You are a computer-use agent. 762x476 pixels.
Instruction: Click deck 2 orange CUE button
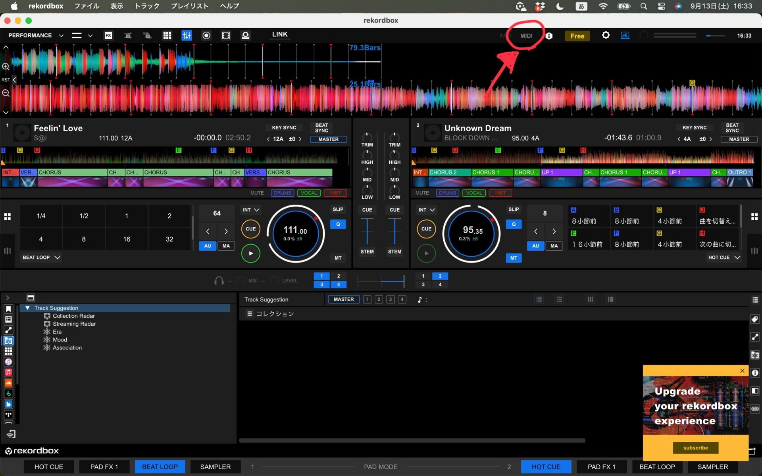click(426, 229)
